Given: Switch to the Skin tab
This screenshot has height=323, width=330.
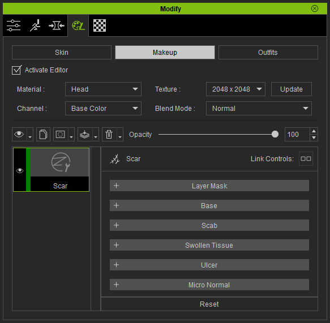Looking at the screenshot, I should tap(62, 53).
